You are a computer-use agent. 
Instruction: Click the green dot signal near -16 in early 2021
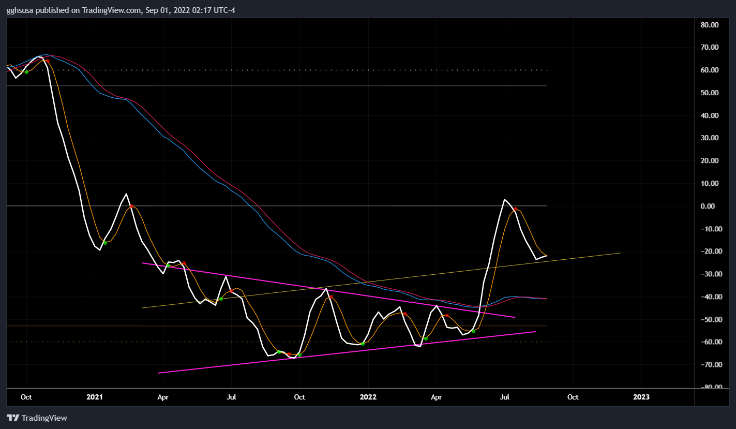[105, 243]
